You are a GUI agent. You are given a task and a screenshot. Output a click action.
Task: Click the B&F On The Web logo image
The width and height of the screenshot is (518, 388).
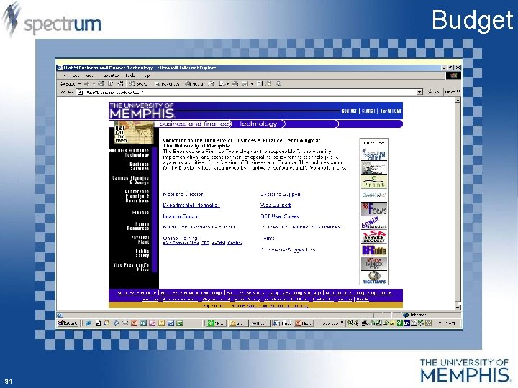(134, 133)
